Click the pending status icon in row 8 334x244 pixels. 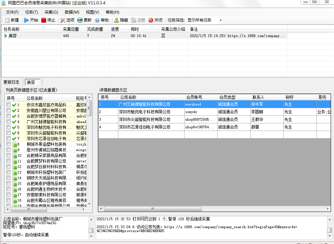click(x=15, y=144)
